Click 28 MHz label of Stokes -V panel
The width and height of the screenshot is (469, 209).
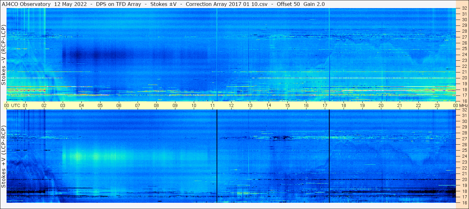[x=464, y=31]
